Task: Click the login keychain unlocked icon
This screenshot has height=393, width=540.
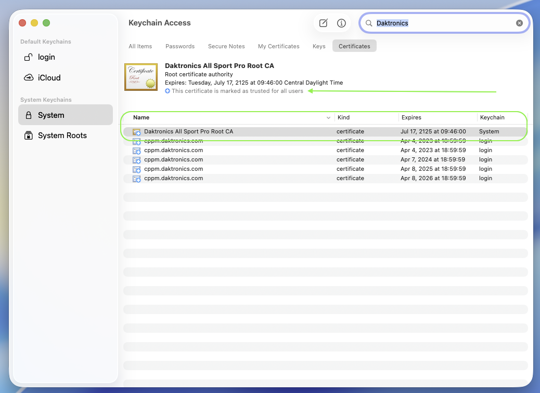Action: click(29, 57)
